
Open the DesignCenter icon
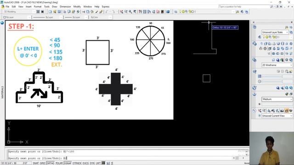click(x=145, y=11)
